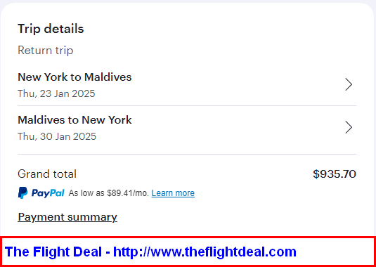Select the Maldives to New York flight title
Viewport: 376px width, 267px height.
tap(74, 120)
